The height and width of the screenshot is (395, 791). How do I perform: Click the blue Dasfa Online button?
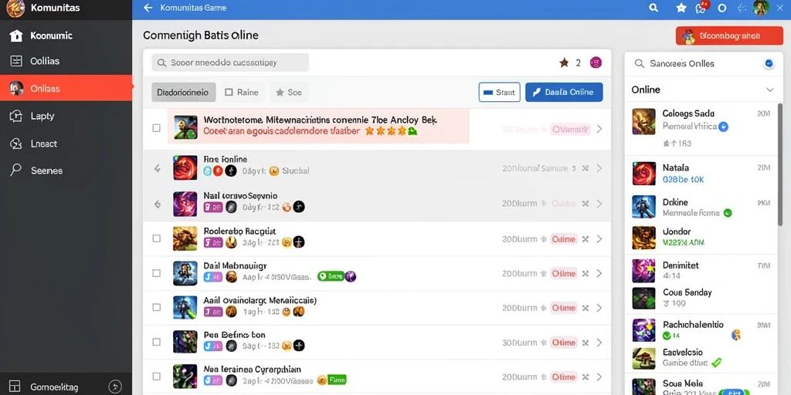click(x=564, y=93)
